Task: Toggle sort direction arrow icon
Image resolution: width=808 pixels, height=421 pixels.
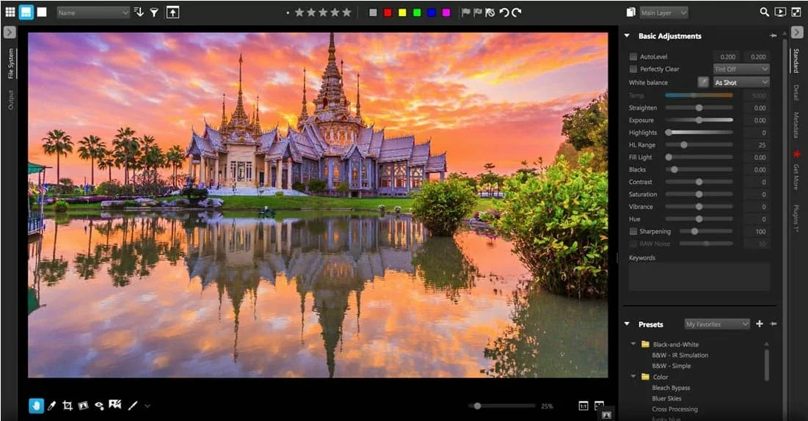Action: [139, 12]
